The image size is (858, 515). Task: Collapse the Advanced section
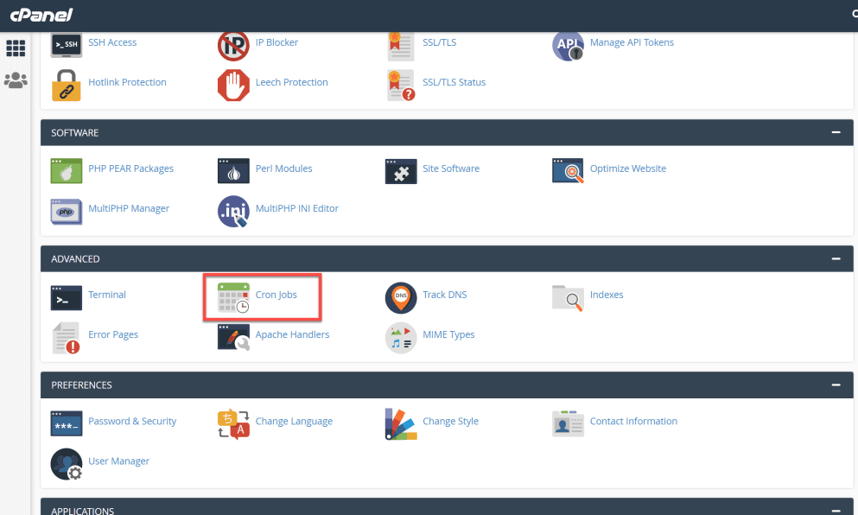836,258
